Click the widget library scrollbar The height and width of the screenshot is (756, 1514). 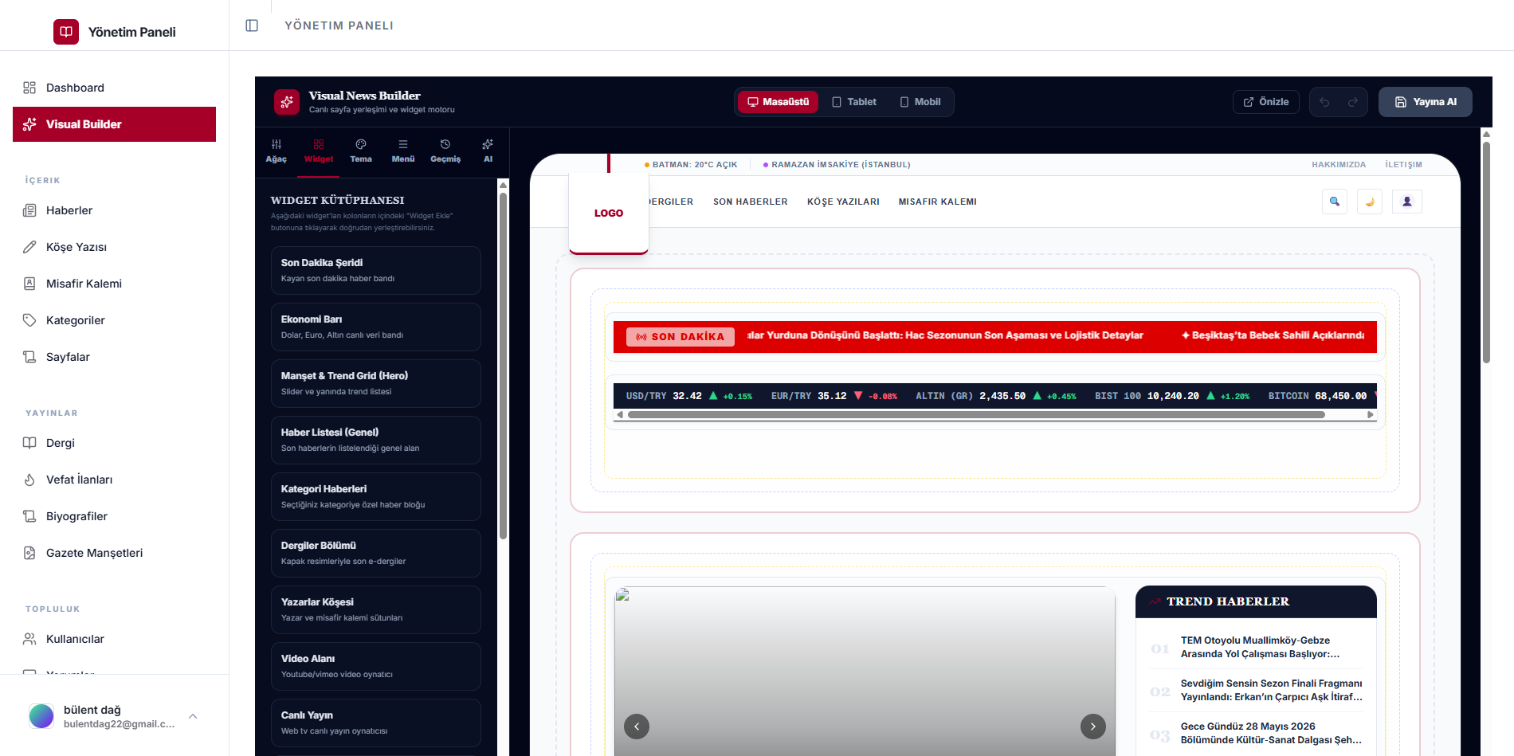pyautogui.click(x=503, y=365)
